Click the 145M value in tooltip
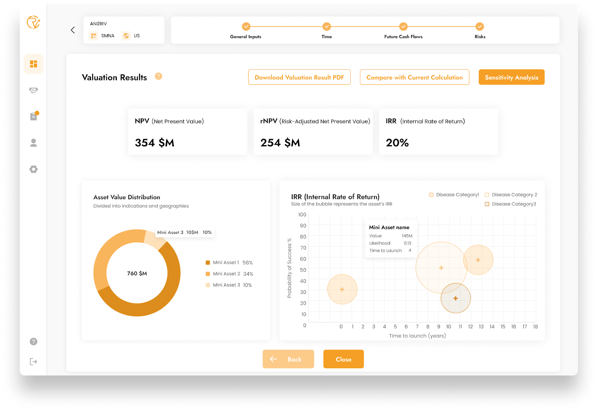The height and width of the screenshot is (410, 597). (407, 236)
